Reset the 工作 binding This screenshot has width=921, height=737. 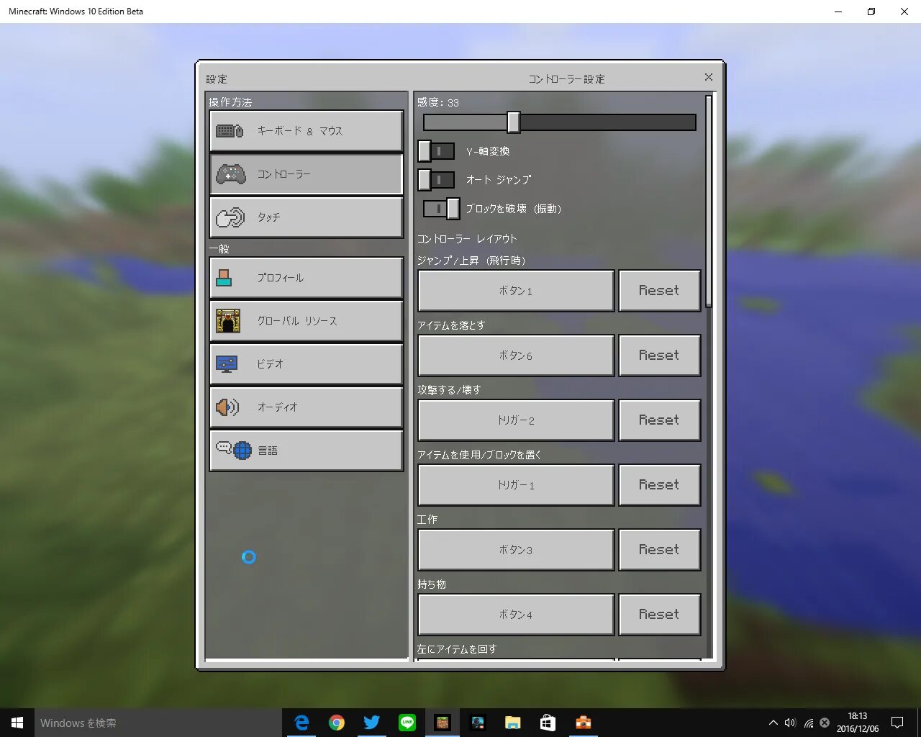[x=660, y=550]
